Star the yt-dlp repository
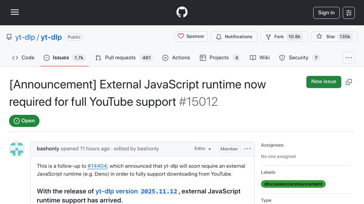 (334, 37)
